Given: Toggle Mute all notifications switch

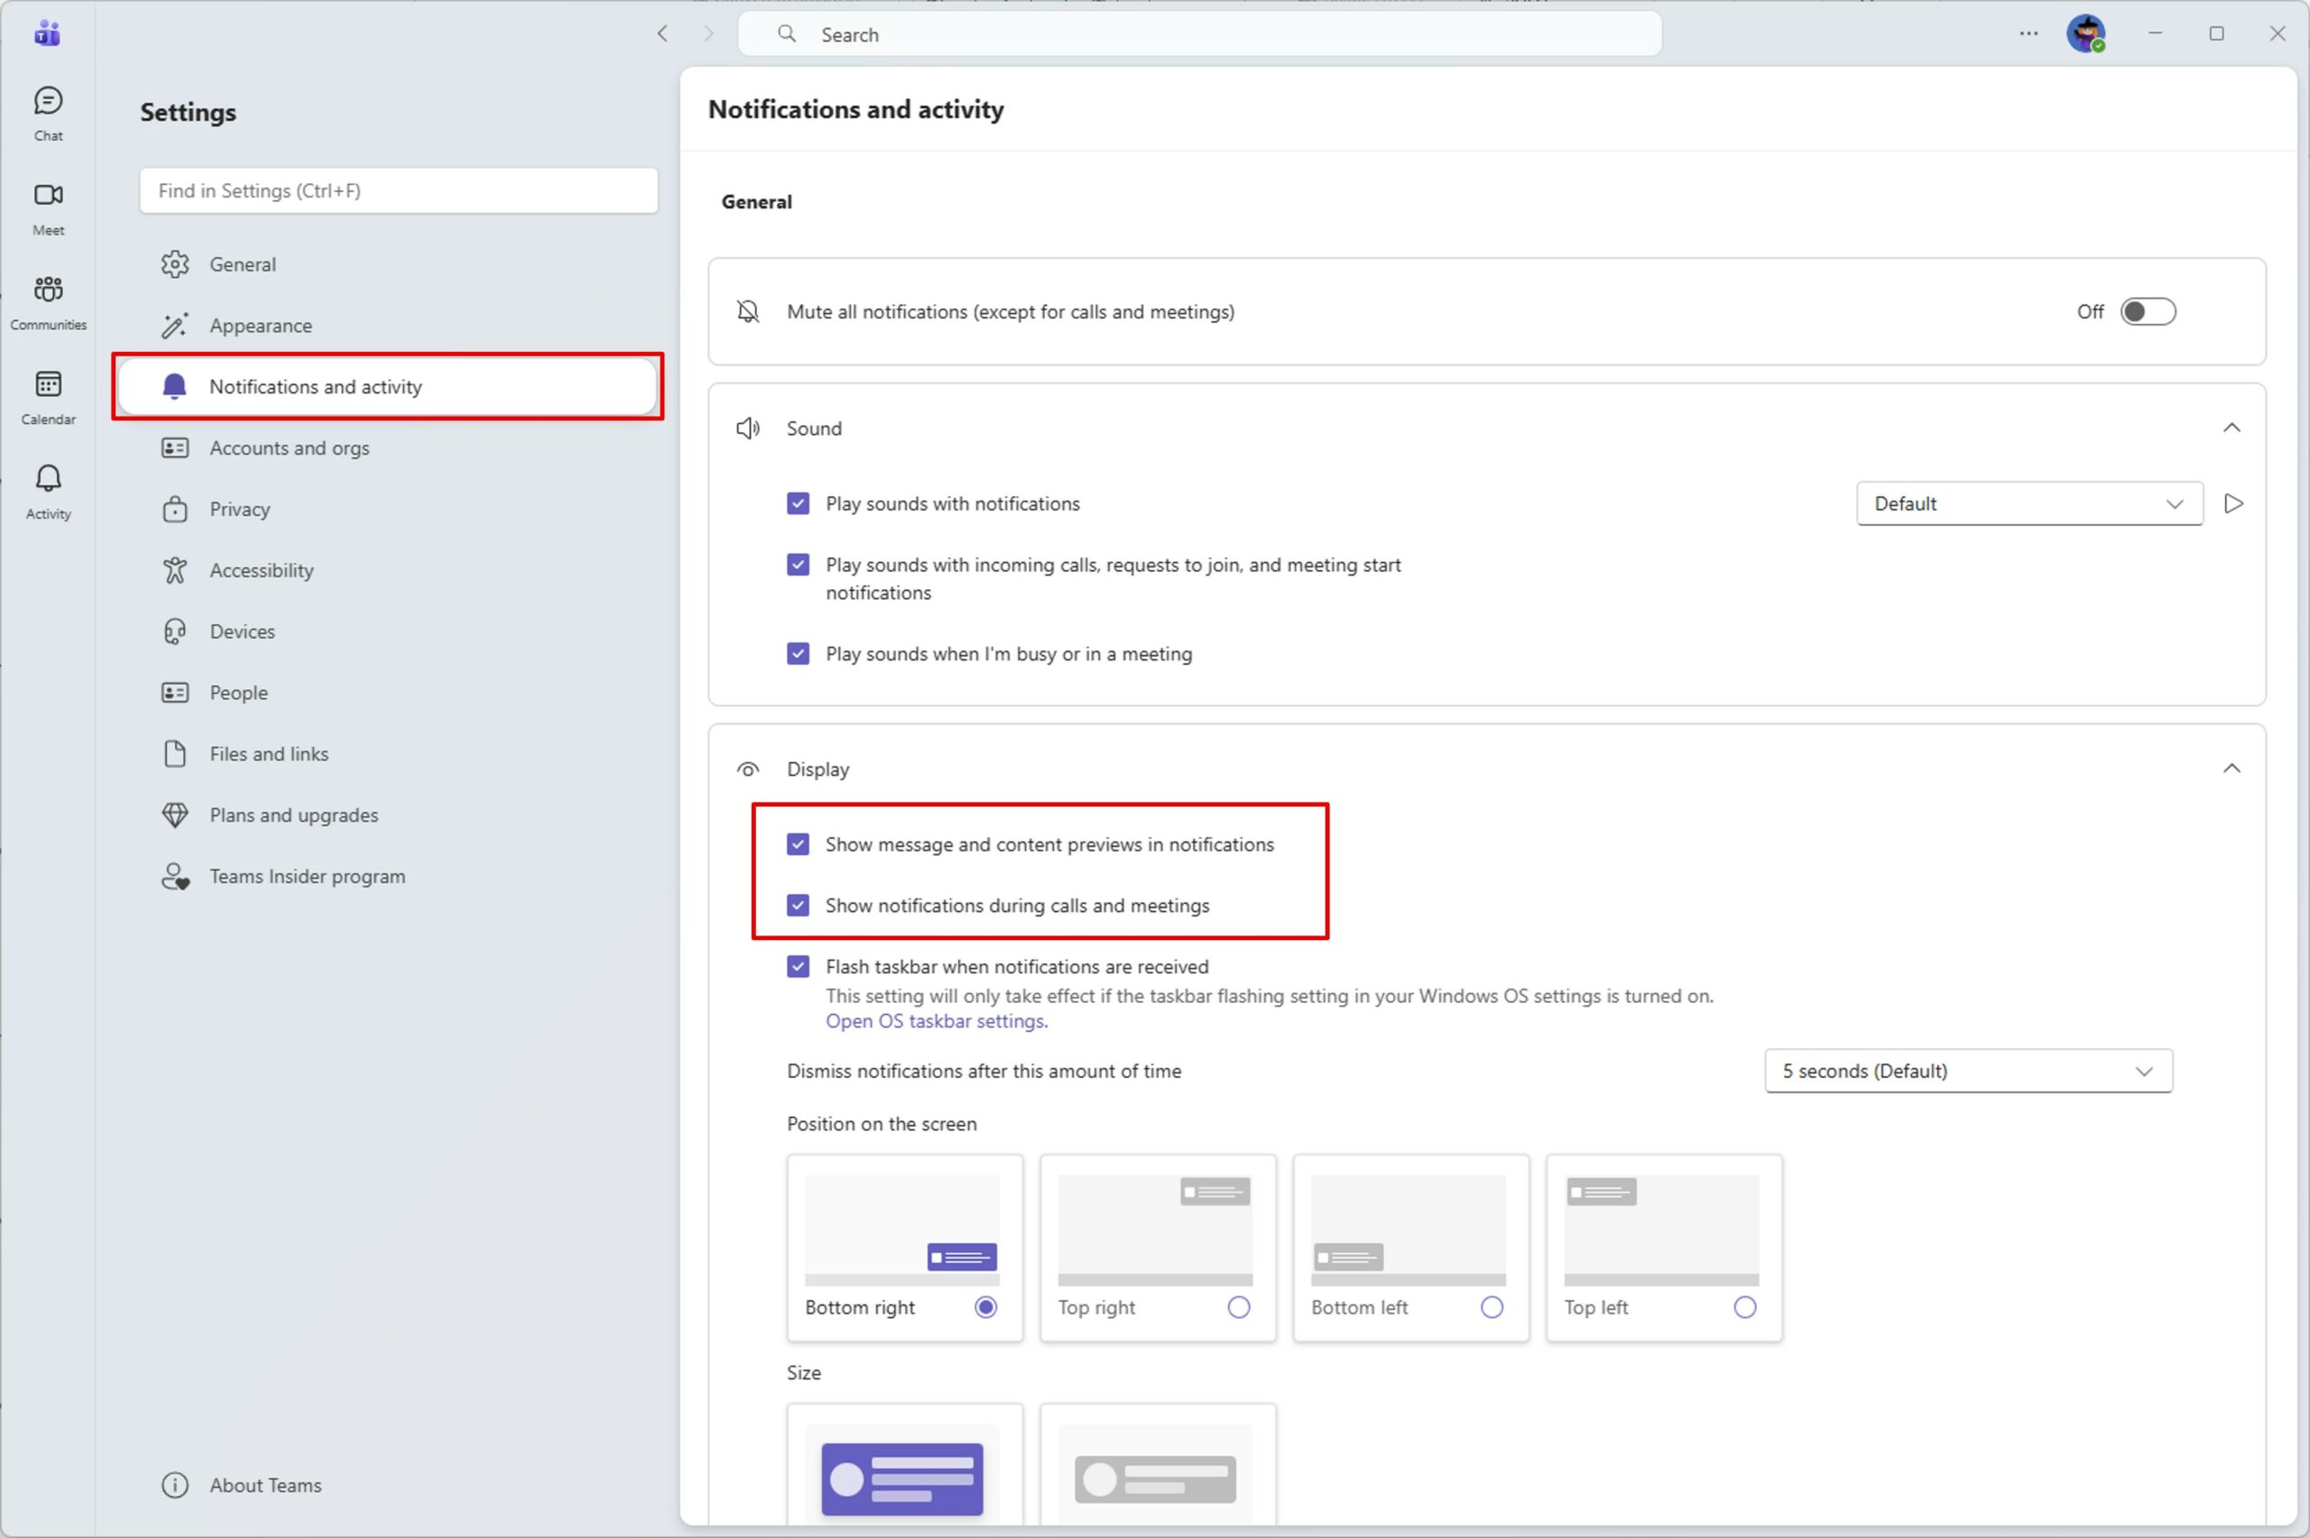Looking at the screenshot, I should pyautogui.click(x=2148, y=312).
